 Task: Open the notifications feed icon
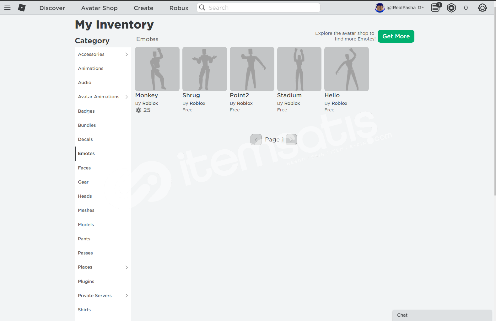pos(436,8)
